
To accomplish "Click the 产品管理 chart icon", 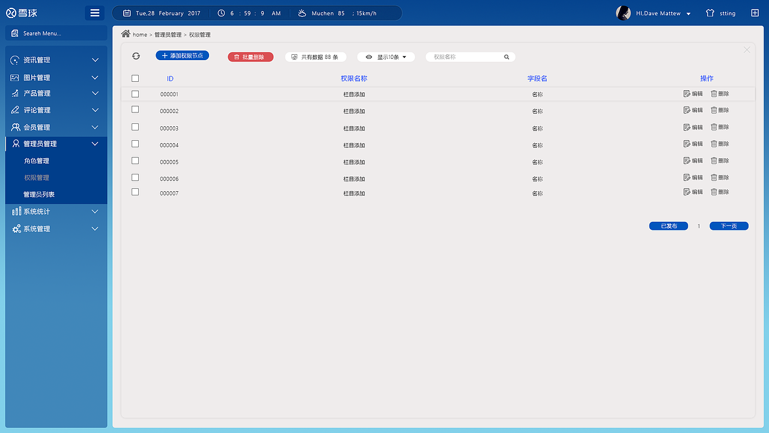I will pyautogui.click(x=15, y=93).
